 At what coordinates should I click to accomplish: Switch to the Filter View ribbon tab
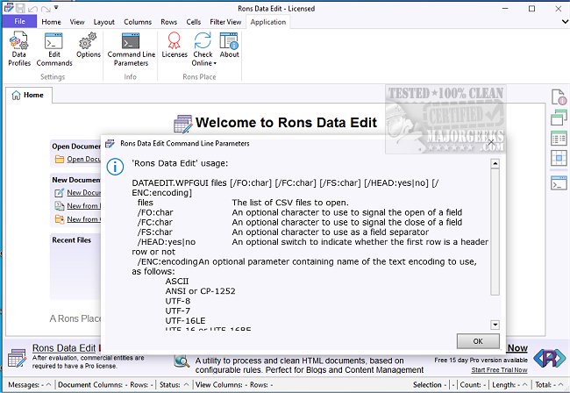[x=227, y=21]
